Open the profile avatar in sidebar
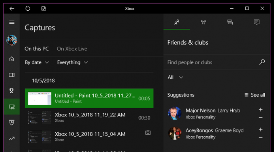 [x=11, y=40]
